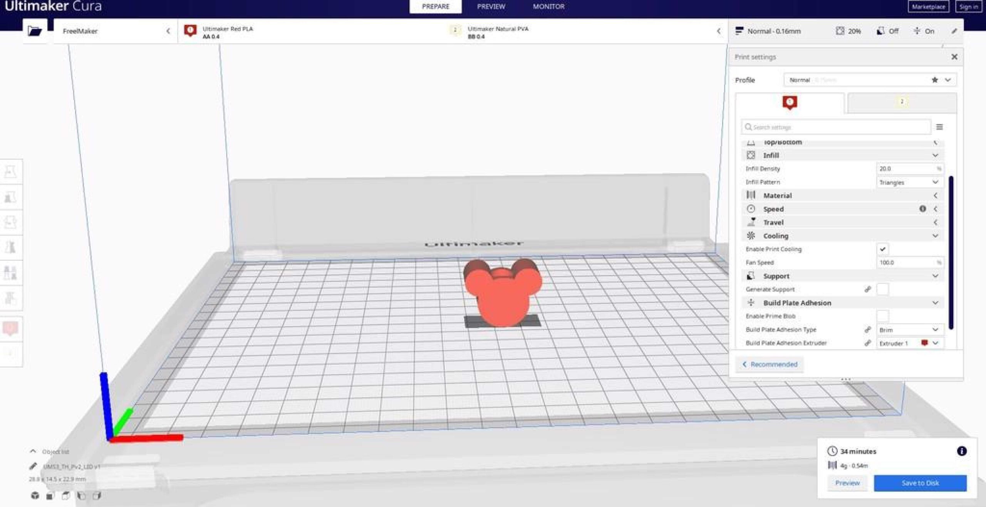Select the Scale tool in left toolbar
Screen dimensions: 986x507
click(11, 197)
